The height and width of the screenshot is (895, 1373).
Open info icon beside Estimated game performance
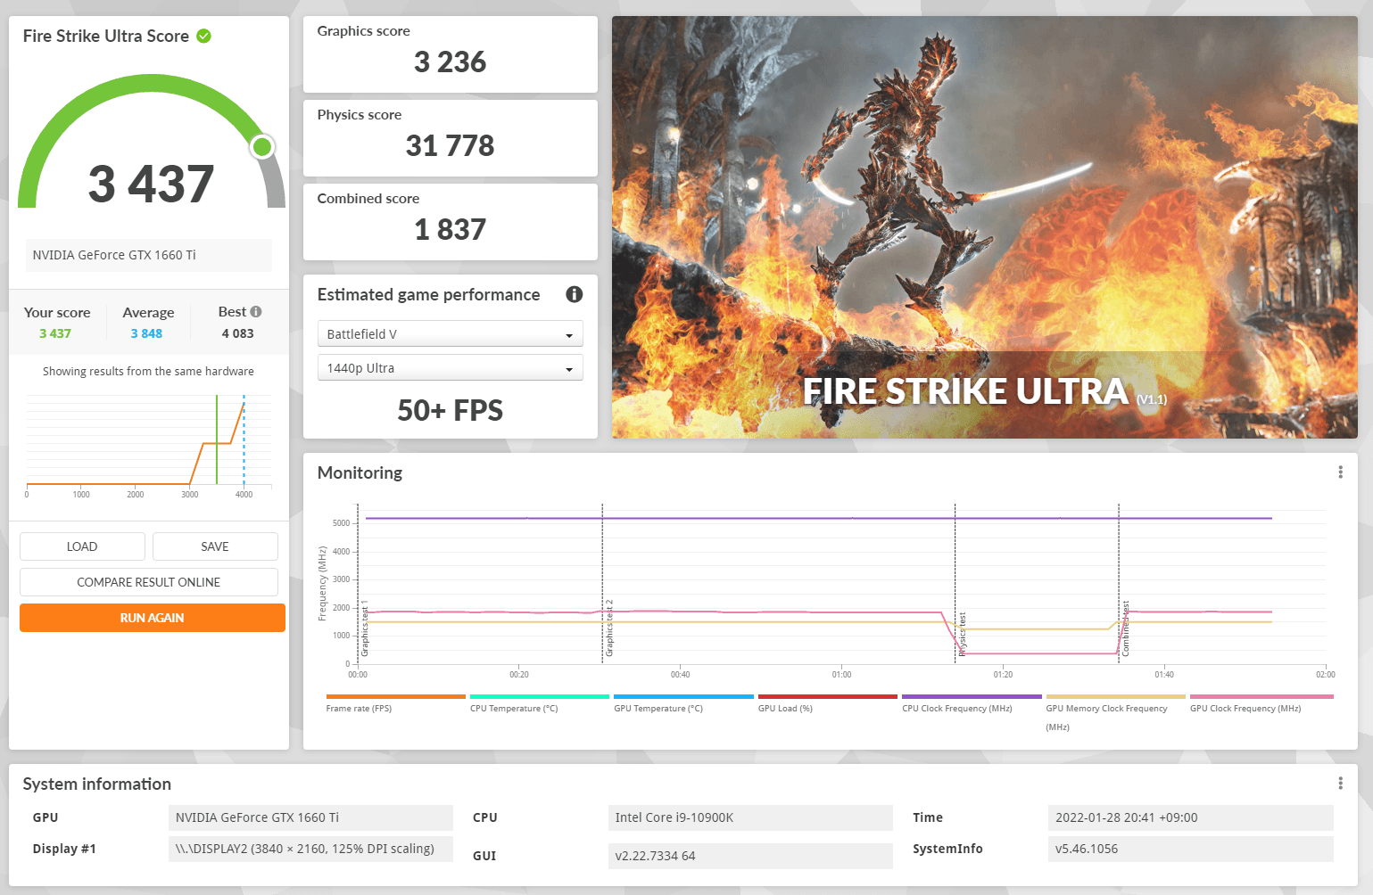click(575, 294)
